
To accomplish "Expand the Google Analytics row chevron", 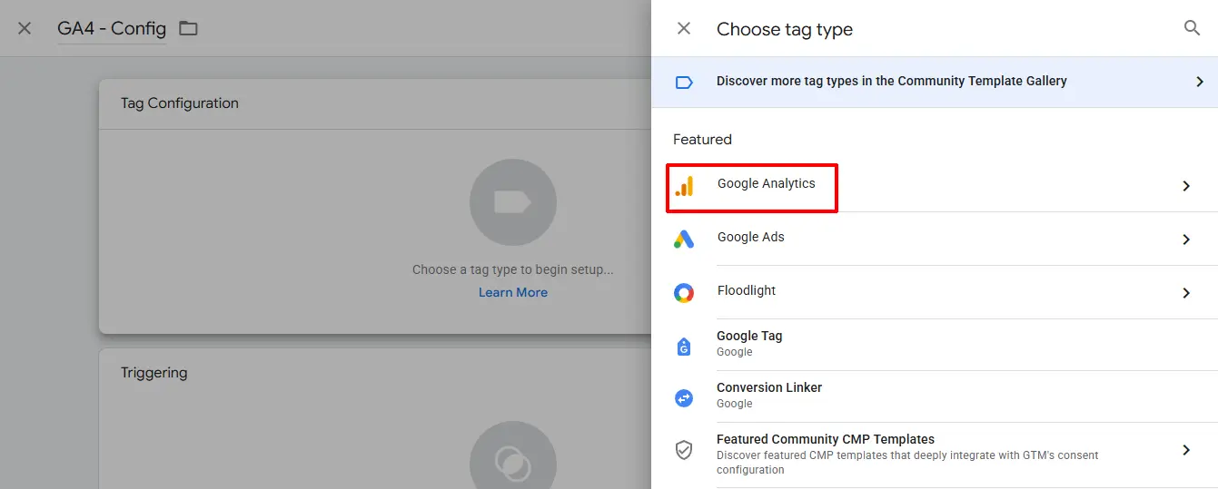I will 1186,186.
